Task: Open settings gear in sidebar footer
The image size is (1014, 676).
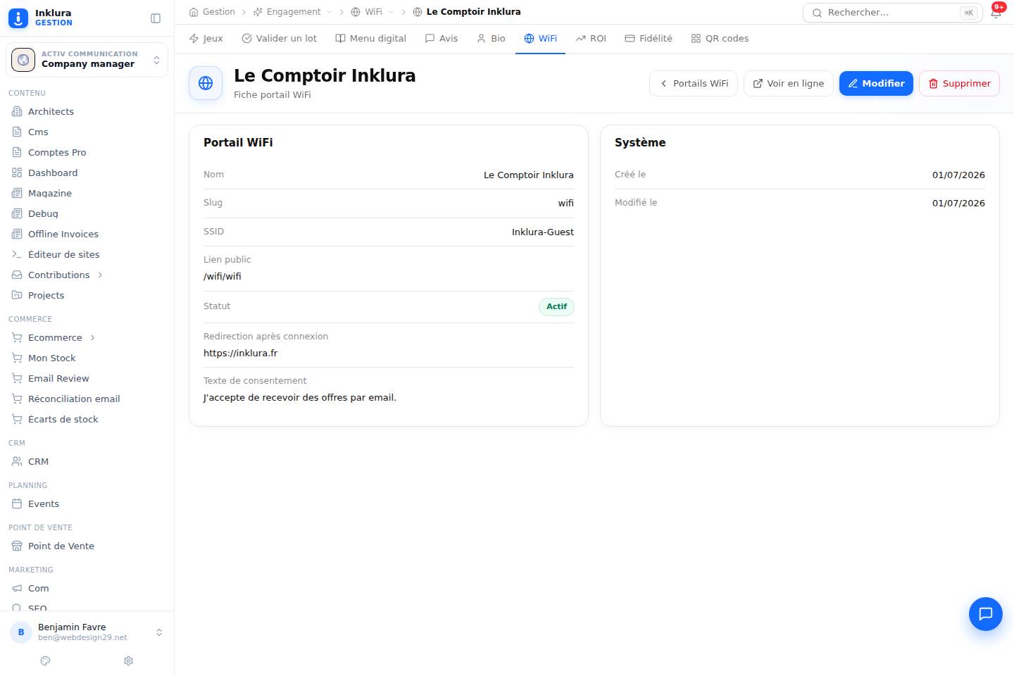Action: [128, 661]
